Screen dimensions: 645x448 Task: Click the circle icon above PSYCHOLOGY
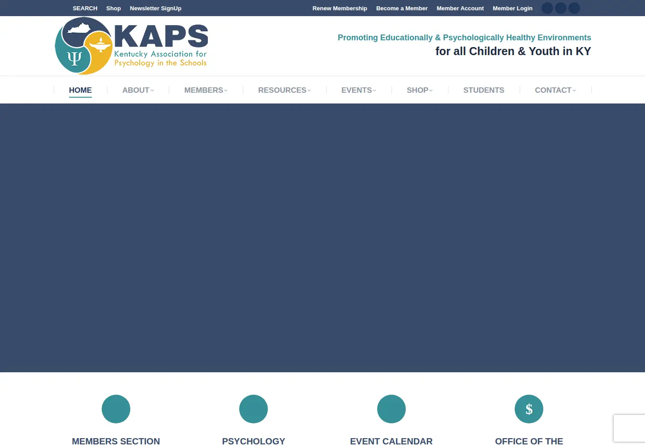click(254, 409)
